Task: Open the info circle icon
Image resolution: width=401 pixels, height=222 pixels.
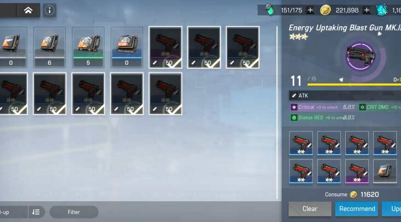Action: [49, 10]
